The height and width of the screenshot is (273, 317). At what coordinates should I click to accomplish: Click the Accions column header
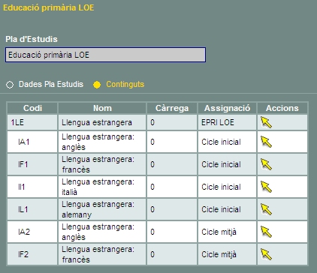tap(282, 108)
